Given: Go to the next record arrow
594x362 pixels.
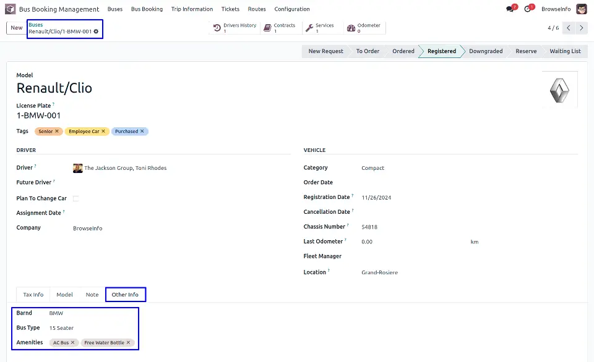Looking at the screenshot, I should 582,28.
